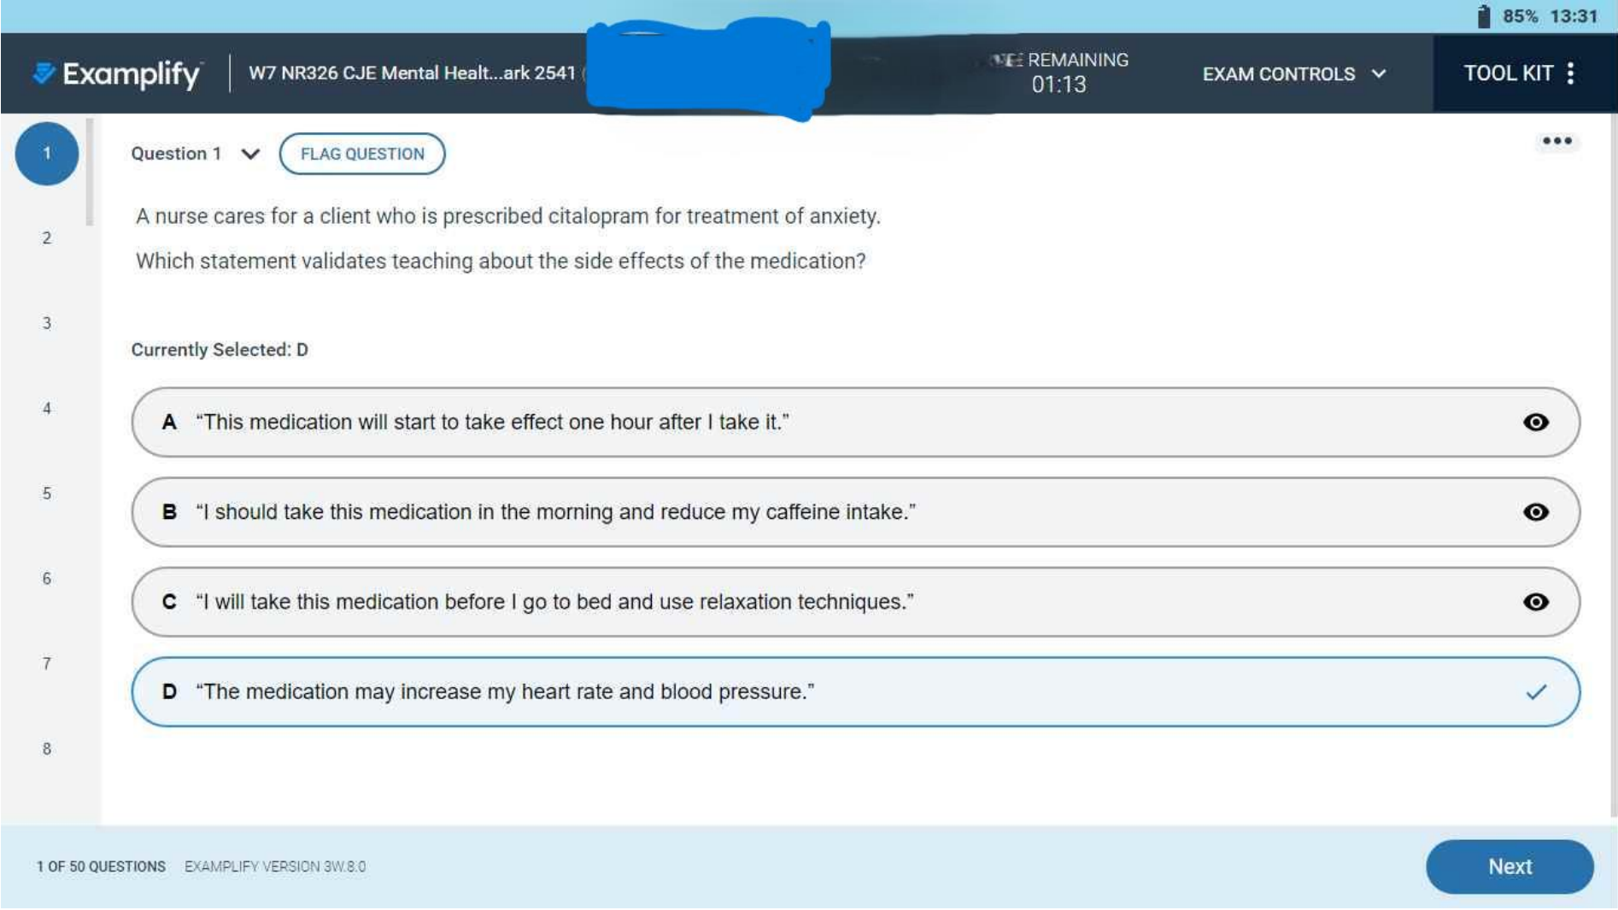Screen dimensions: 1618x910
Task: Toggle the eye icon on answer B
Action: coord(1538,511)
